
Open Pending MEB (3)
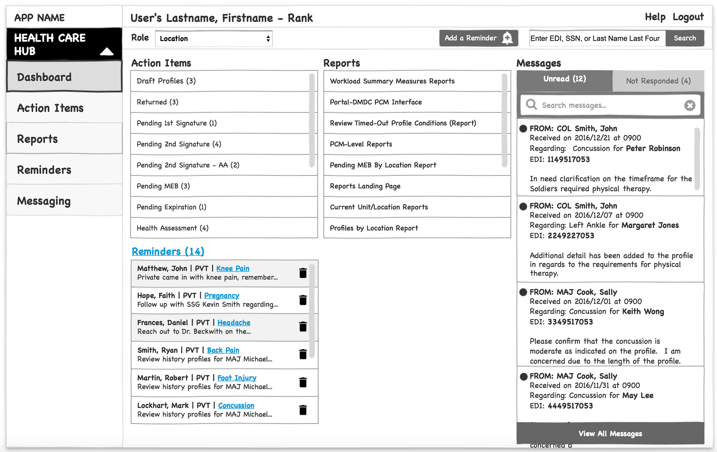pyautogui.click(x=224, y=186)
